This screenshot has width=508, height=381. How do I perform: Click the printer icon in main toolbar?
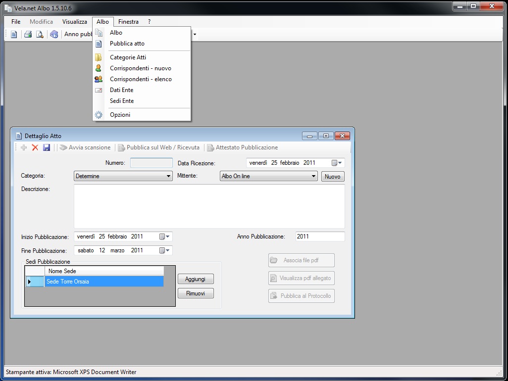[x=28, y=34]
